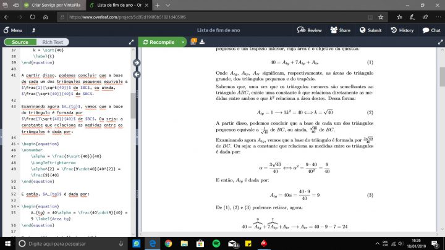Image resolution: width=445 pixels, height=250 pixels.
Task: Click 'E então' on line 52
Action: (30, 194)
